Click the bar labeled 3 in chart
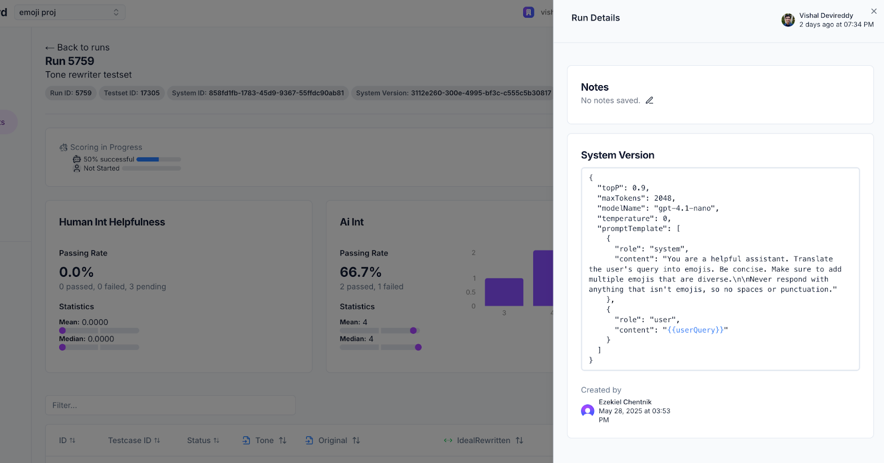884x463 pixels. coord(504,292)
